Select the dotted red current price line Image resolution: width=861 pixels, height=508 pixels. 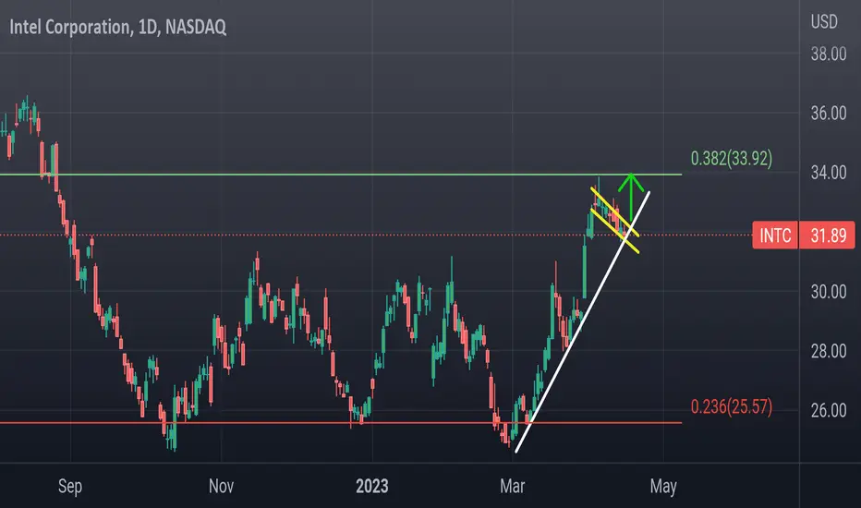(x=376, y=235)
